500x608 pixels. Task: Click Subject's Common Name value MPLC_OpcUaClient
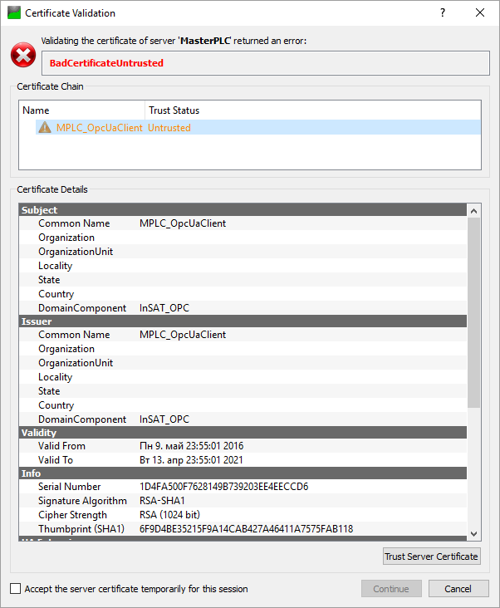point(183,223)
